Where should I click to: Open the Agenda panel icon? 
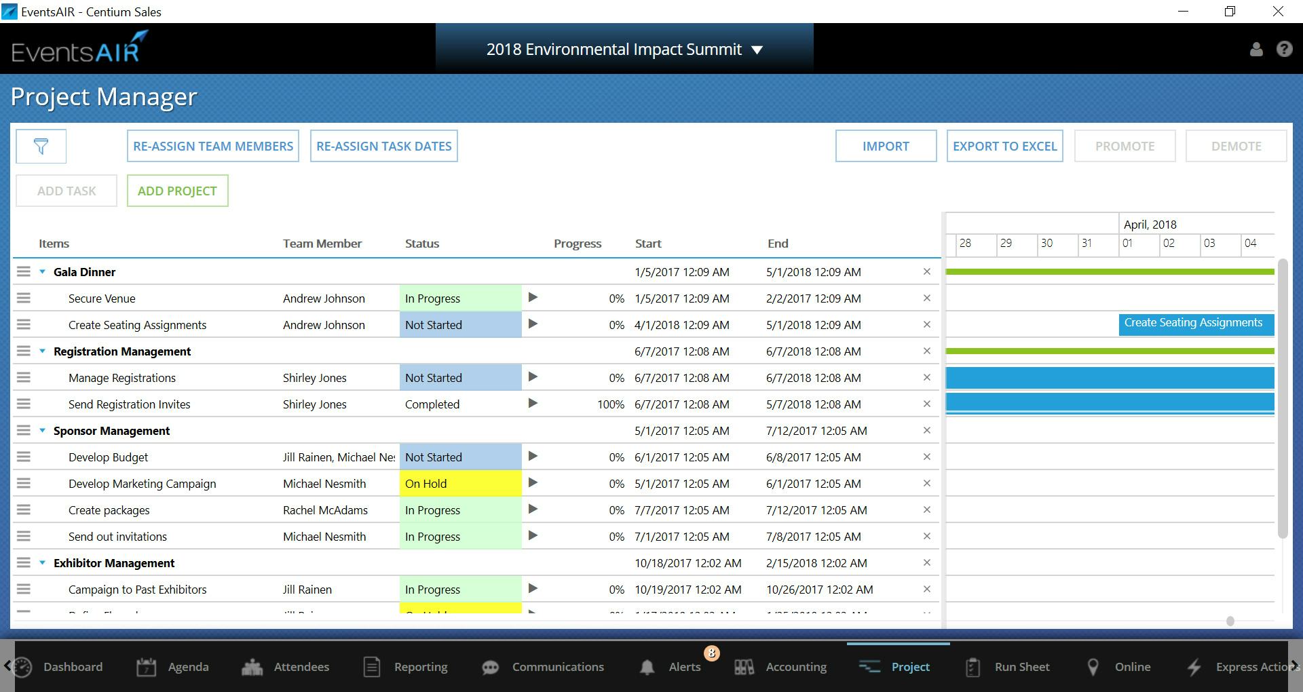(x=147, y=667)
